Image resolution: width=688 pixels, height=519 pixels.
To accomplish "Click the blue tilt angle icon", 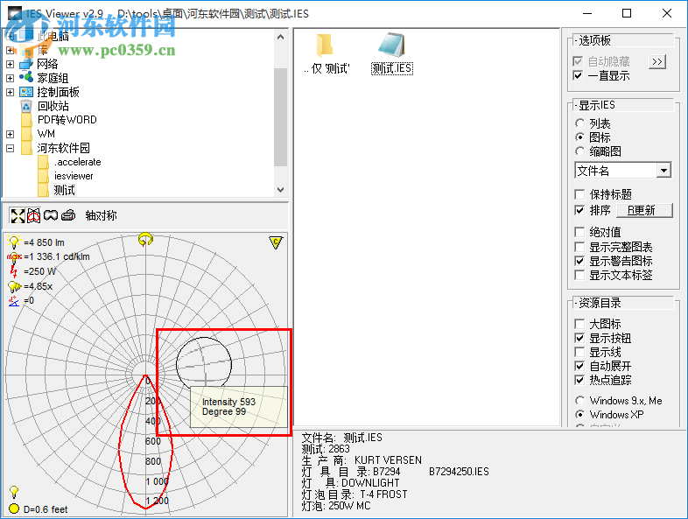I will (14, 300).
